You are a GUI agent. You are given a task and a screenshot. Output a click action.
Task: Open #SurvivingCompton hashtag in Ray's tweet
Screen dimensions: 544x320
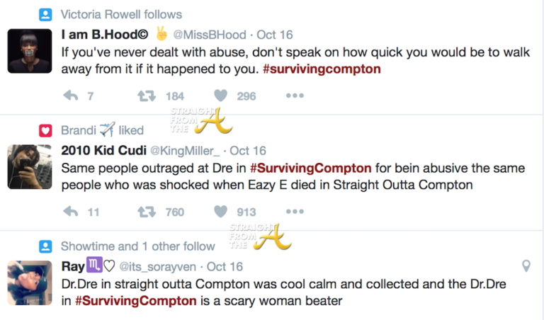tap(136, 300)
